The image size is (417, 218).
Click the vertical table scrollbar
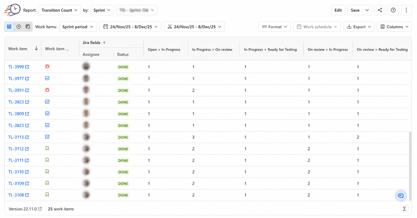(410, 166)
